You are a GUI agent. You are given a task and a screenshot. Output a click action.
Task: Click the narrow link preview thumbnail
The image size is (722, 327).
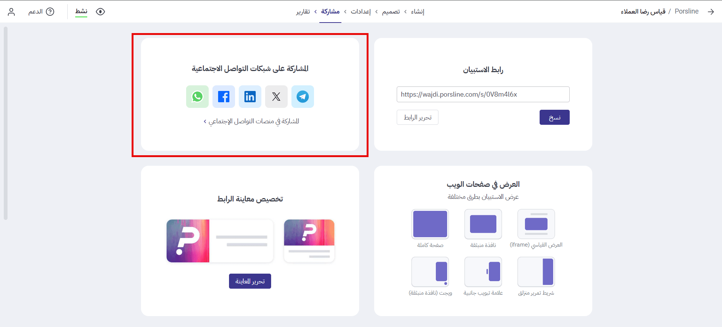pos(309,241)
